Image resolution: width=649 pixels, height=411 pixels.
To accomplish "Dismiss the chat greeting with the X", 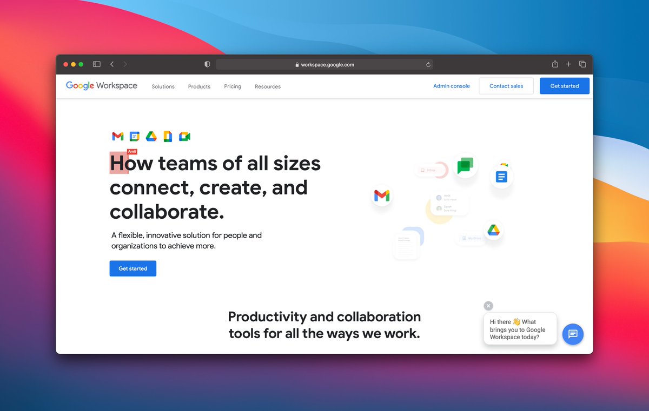I will click(x=488, y=306).
